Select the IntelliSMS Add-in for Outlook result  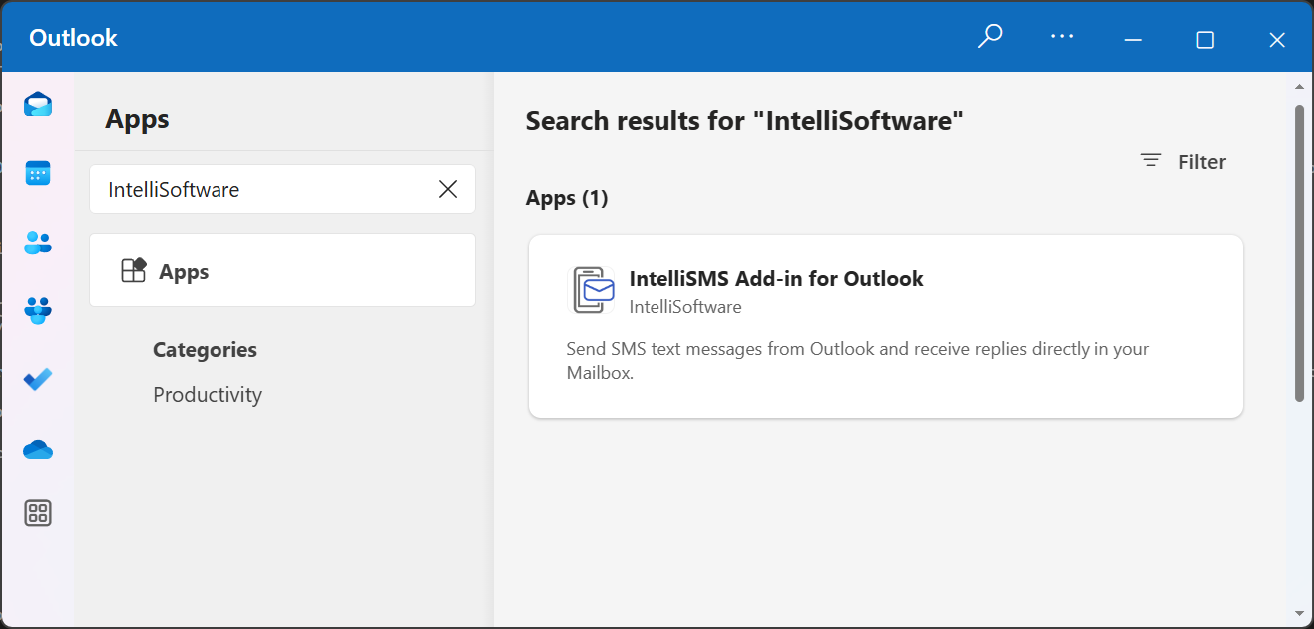(884, 325)
